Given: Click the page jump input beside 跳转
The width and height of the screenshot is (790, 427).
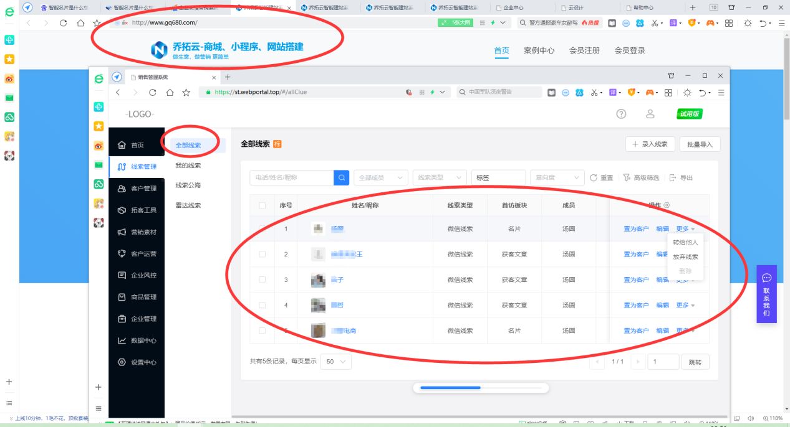Looking at the screenshot, I should point(663,361).
